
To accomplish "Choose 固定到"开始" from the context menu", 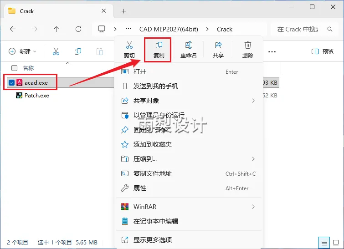I will pyautogui.click(x=189, y=130).
